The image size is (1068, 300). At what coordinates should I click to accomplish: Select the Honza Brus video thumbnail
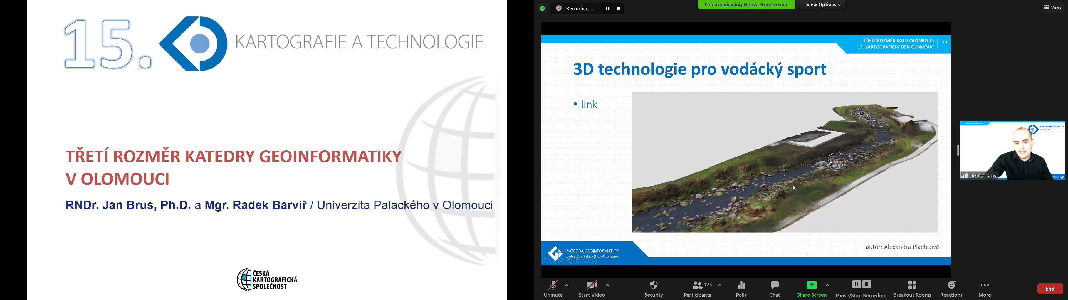coord(1012,150)
